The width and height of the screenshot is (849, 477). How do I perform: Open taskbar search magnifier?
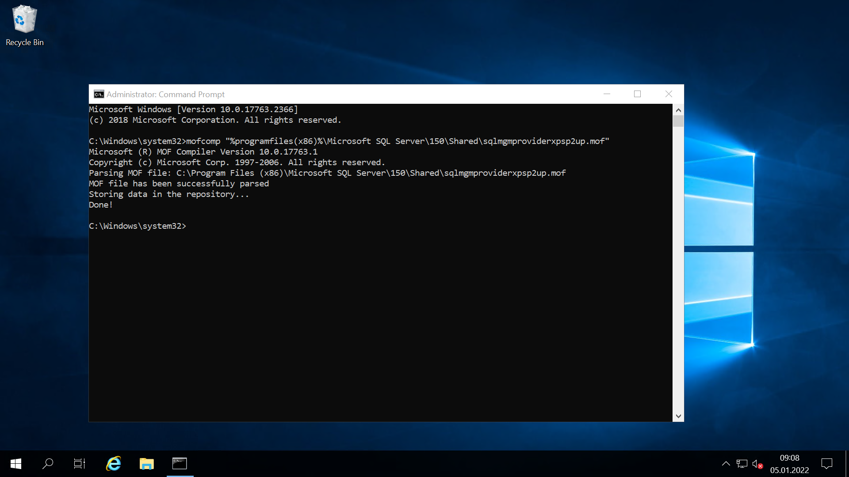[48, 463]
